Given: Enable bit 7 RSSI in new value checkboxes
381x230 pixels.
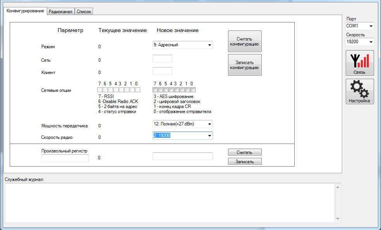Looking at the screenshot, I should 155,90.
